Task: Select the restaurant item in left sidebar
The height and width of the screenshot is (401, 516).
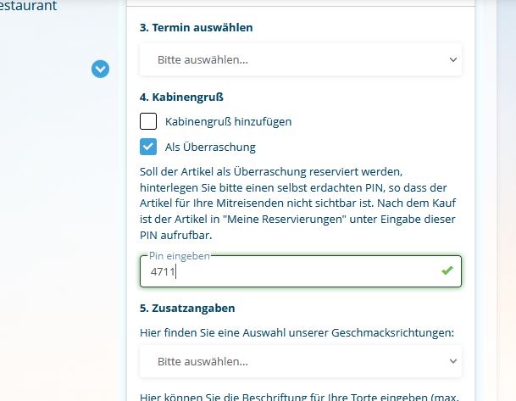Action: 29,7
